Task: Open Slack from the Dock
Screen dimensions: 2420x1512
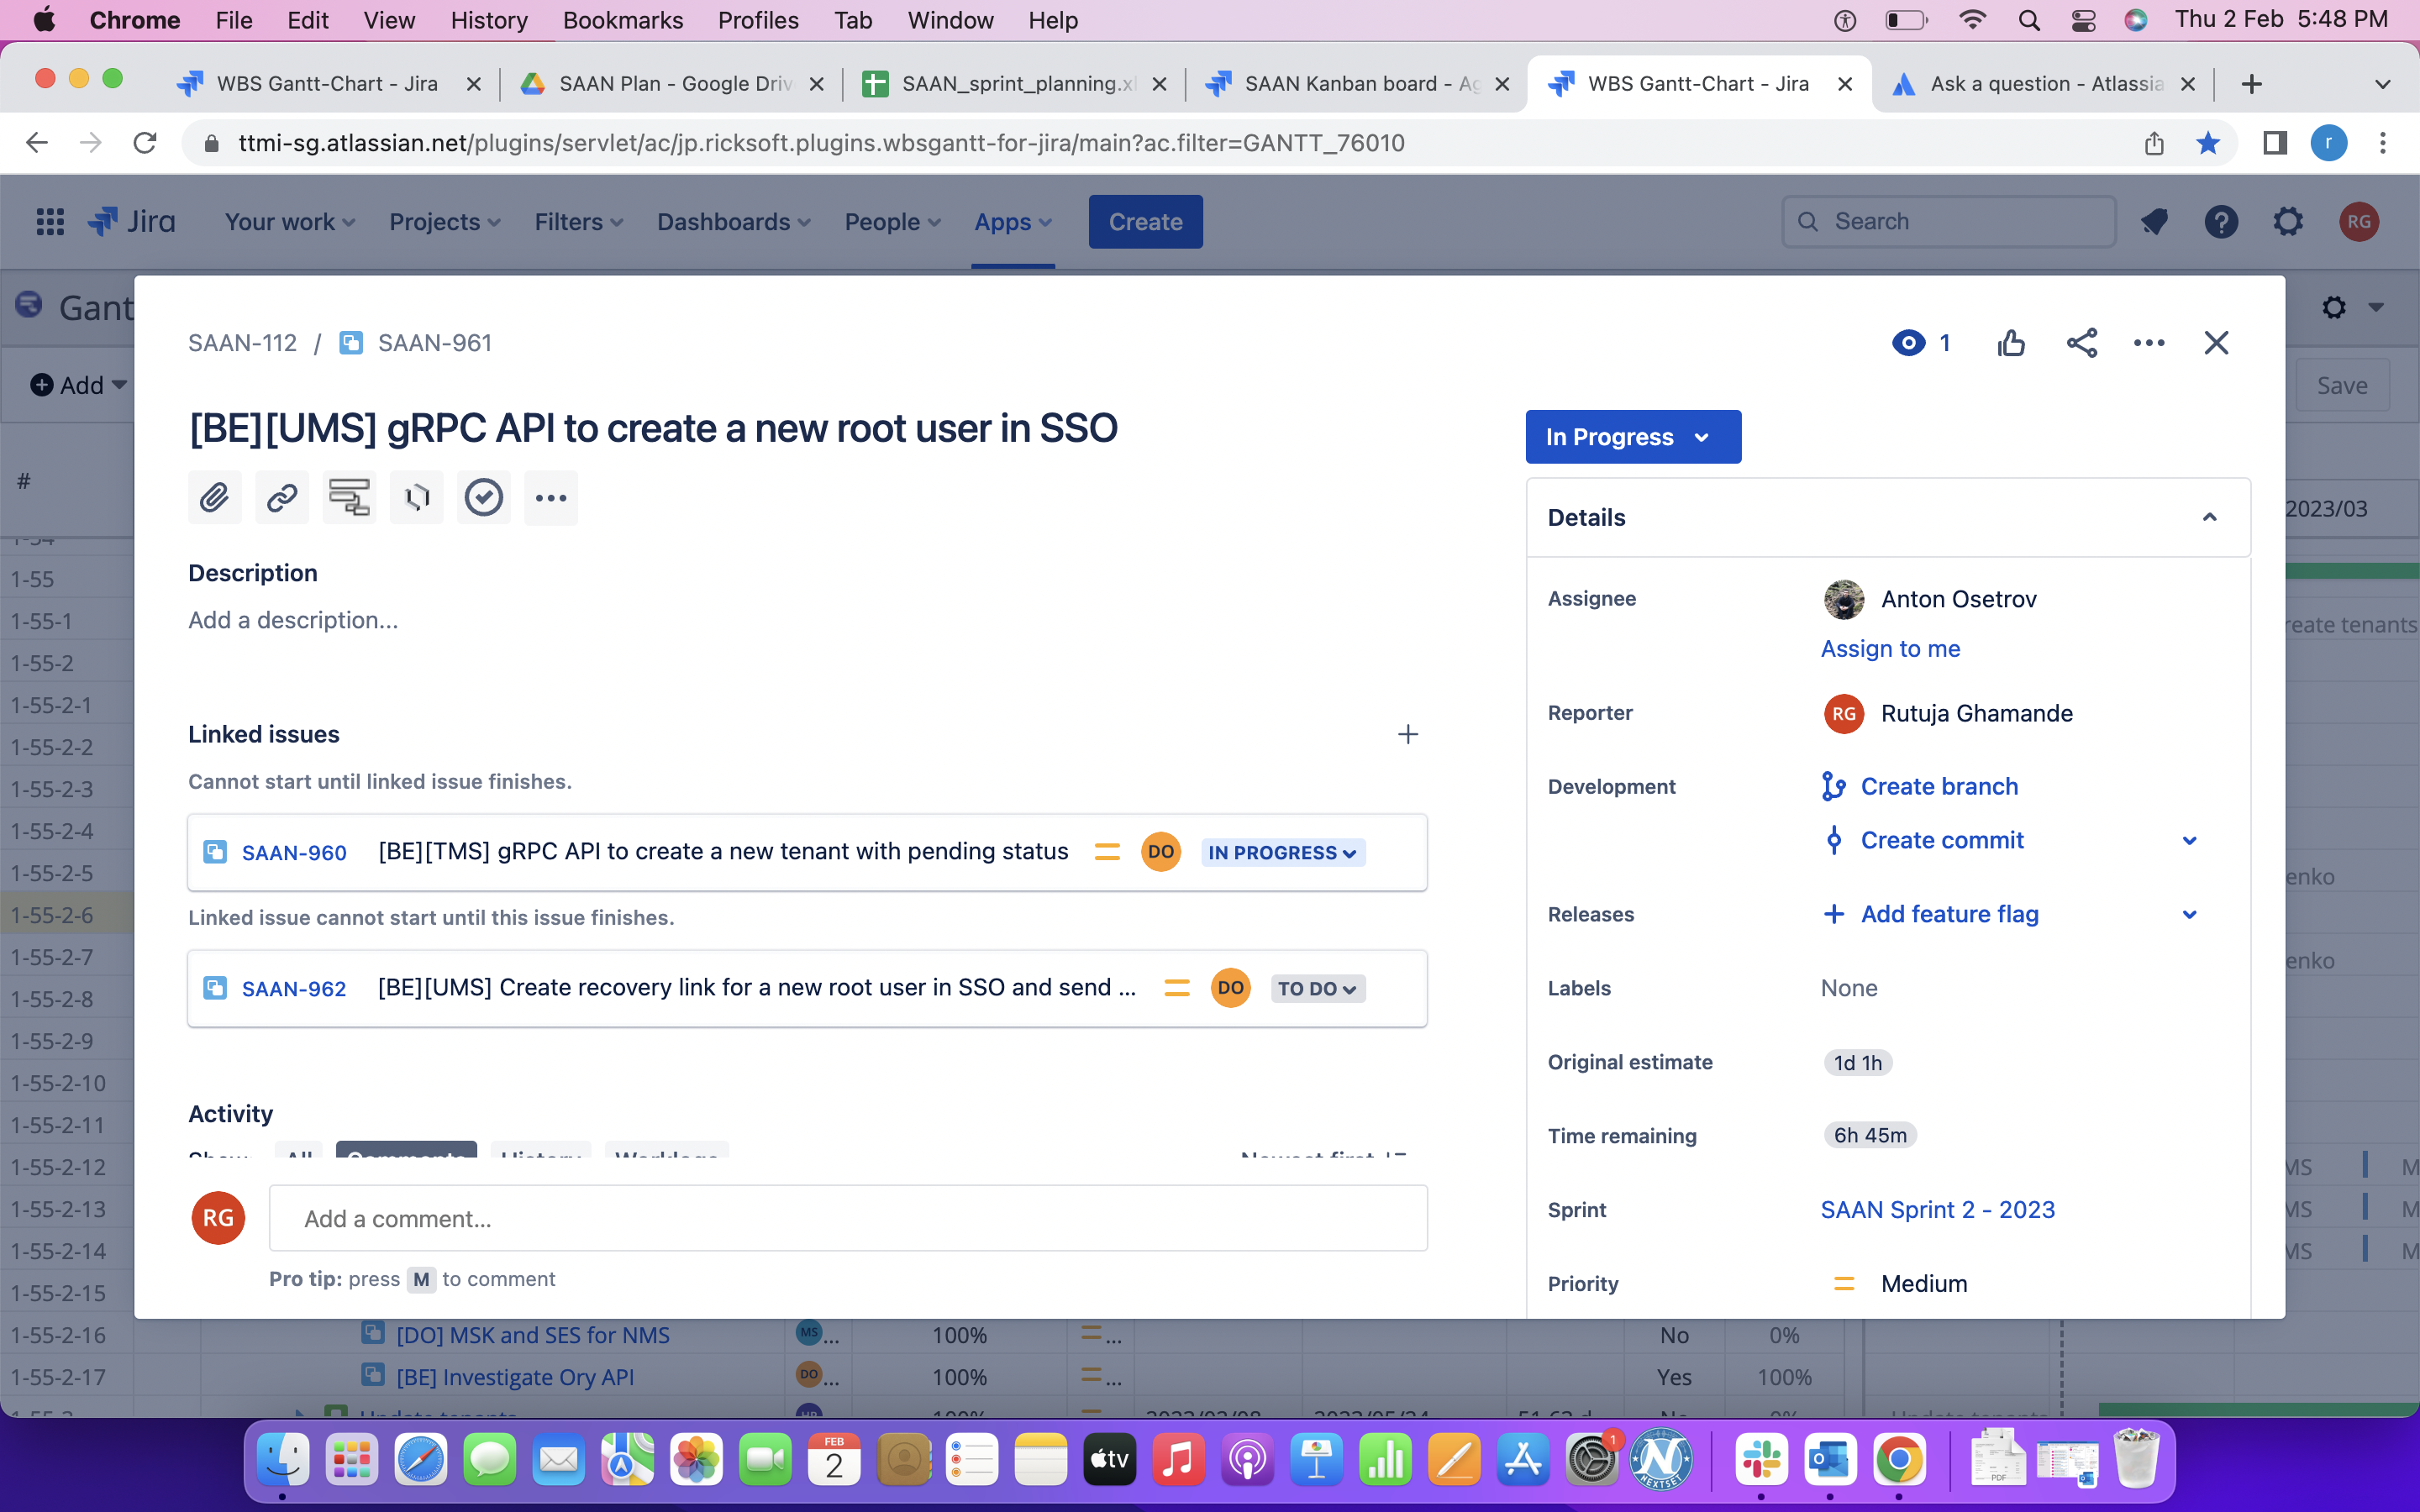Action: tap(1760, 1461)
